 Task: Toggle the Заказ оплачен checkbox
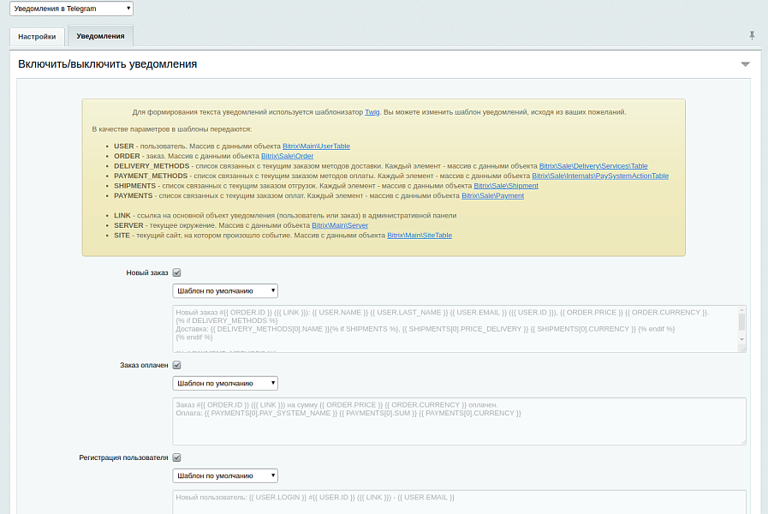(x=177, y=365)
